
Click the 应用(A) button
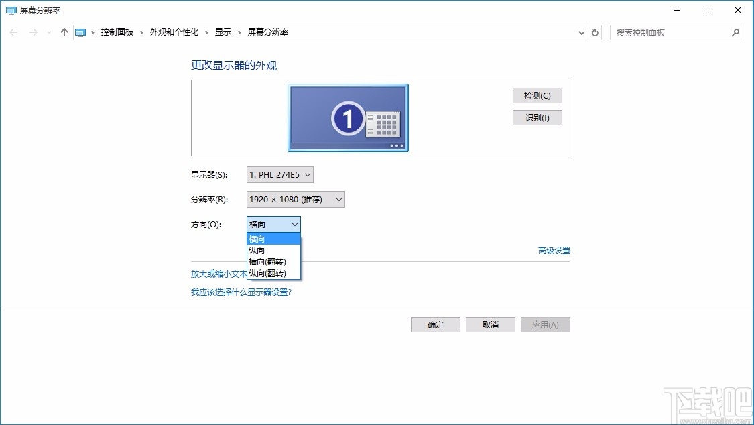click(x=546, y=325)
